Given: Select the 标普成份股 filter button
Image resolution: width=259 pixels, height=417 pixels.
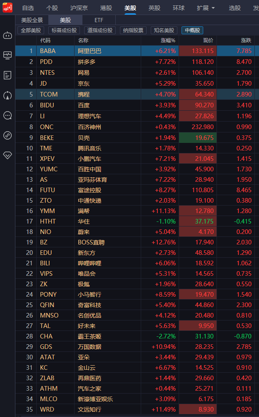Looking at the screenshot, I should 64,31.
